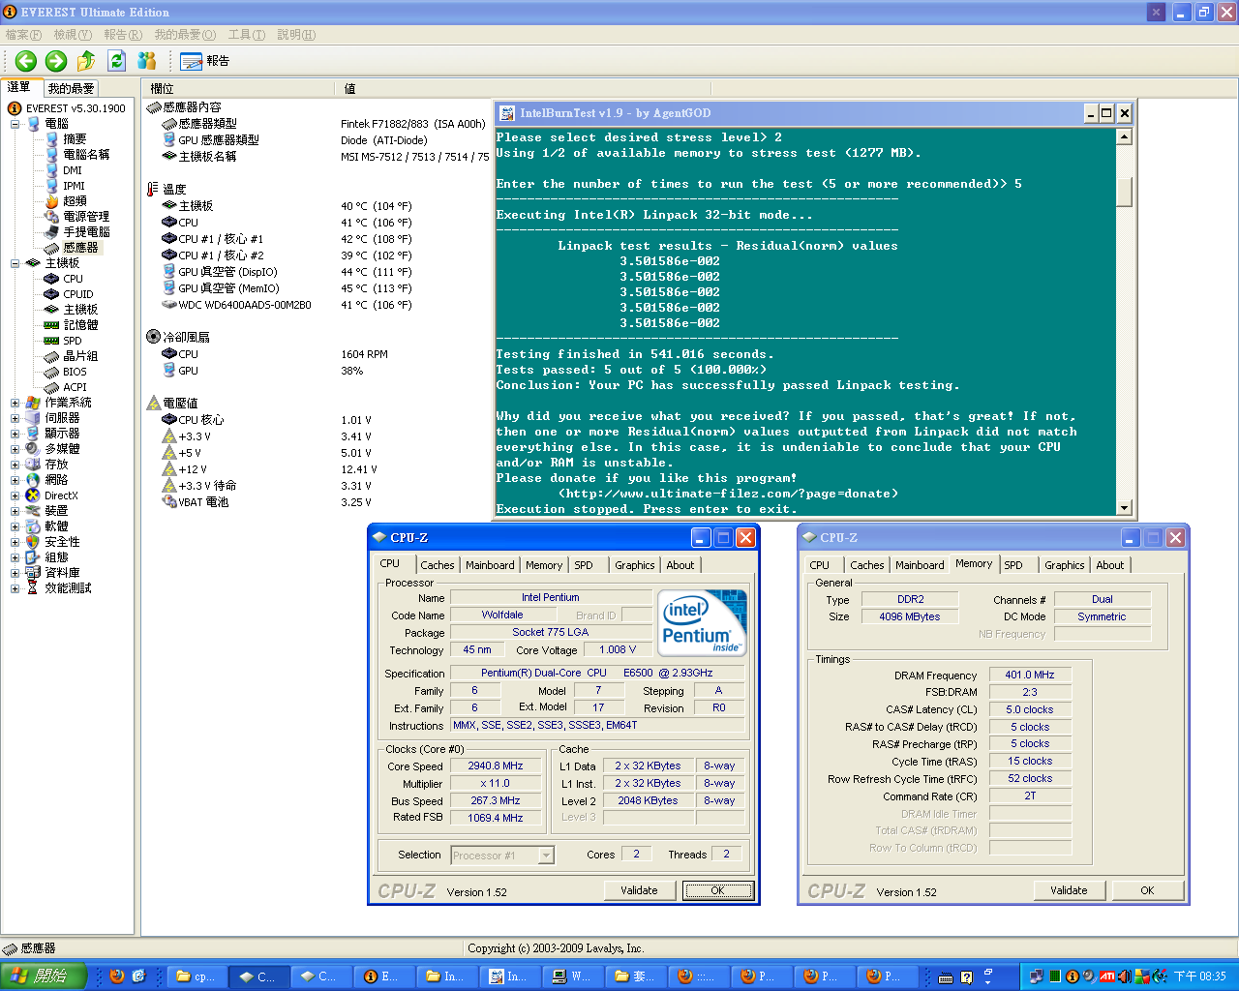Screen dimensions: 1239x991
Task: Switch to Caches tab in left CPU-Z window
Action: pyautogui.click(x=437, y=565)
